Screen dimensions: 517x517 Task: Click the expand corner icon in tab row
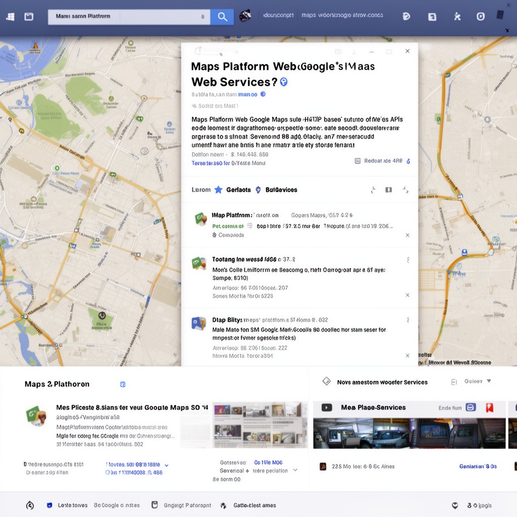tap(405, 190)
